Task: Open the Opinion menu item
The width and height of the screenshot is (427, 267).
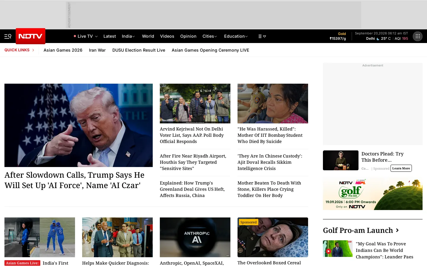Action: (188, 36)
